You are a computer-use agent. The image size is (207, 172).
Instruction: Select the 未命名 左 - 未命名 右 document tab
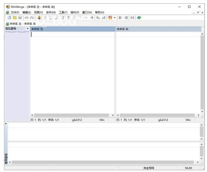click(x=21, y=24)
